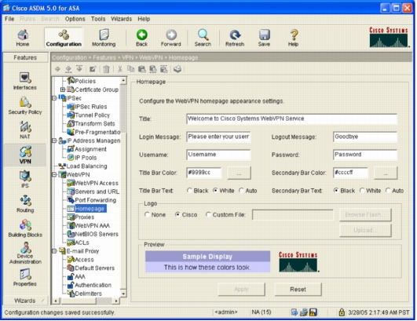The height and width of the screenshot is (321, 417).
Task: Refresh the configuration from the device
Action: pos(235,38)
